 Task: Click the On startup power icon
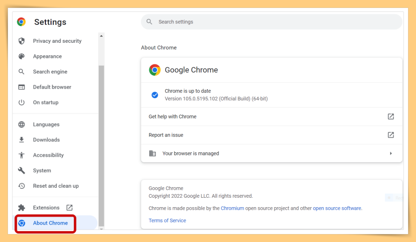pyautogui.click(x=21, y=102)
